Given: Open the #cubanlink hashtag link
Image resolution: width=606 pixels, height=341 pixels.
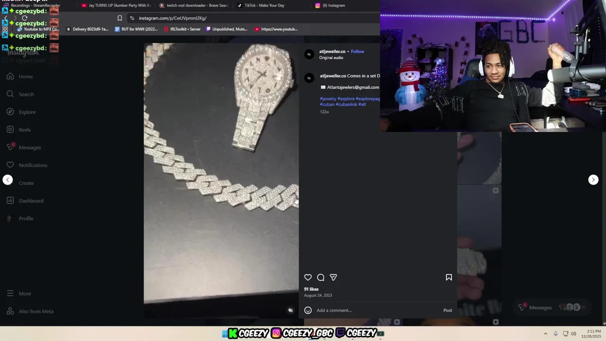Looking at the screenshot, I should tap(346, 104).
